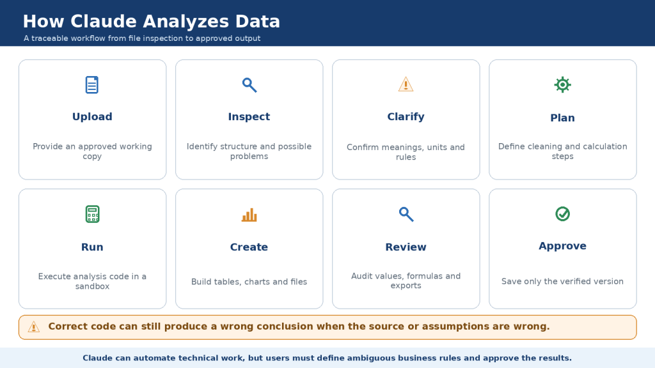Select the Inspect step heading

click(x=249, y=117)
